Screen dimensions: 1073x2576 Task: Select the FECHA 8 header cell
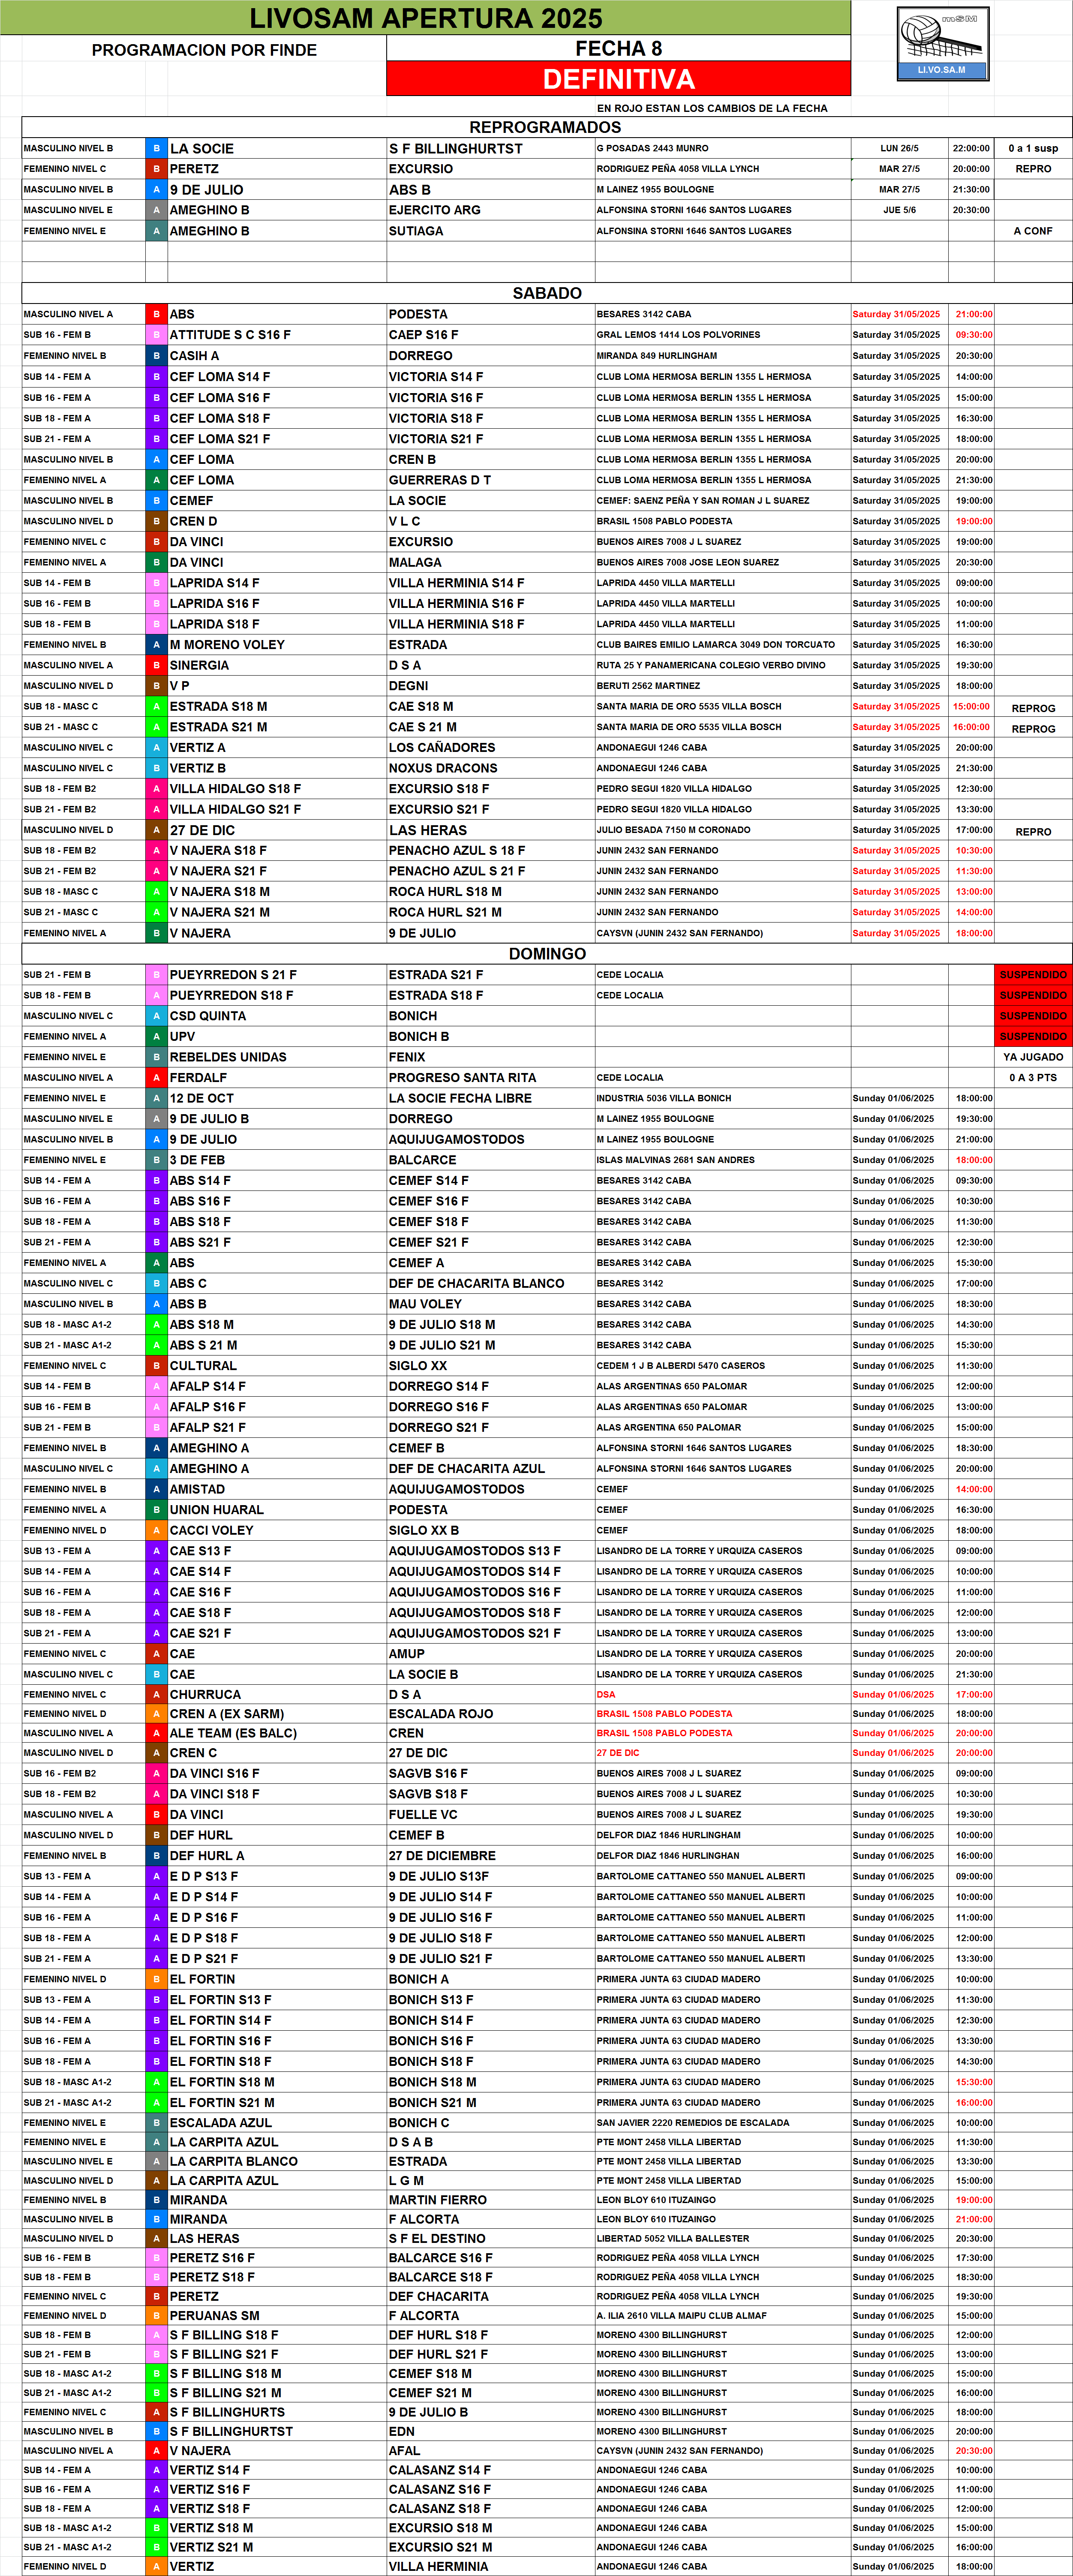[x=618, y=48]
